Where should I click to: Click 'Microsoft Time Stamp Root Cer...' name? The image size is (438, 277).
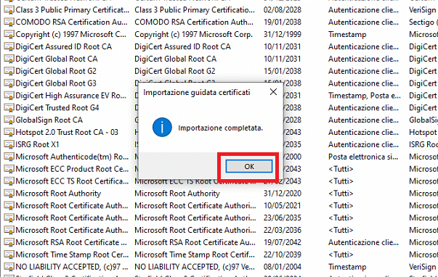tap(72, 255)
